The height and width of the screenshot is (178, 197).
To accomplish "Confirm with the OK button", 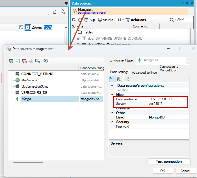I will (163, 171).
